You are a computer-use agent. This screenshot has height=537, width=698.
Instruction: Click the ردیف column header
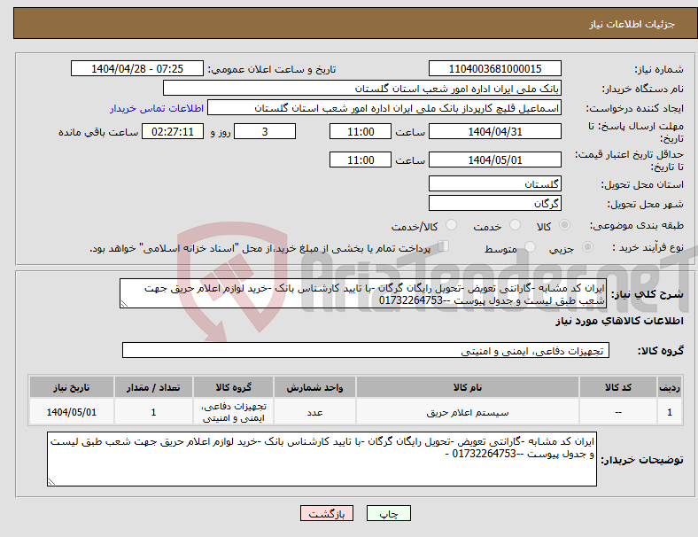click(669, 387)
